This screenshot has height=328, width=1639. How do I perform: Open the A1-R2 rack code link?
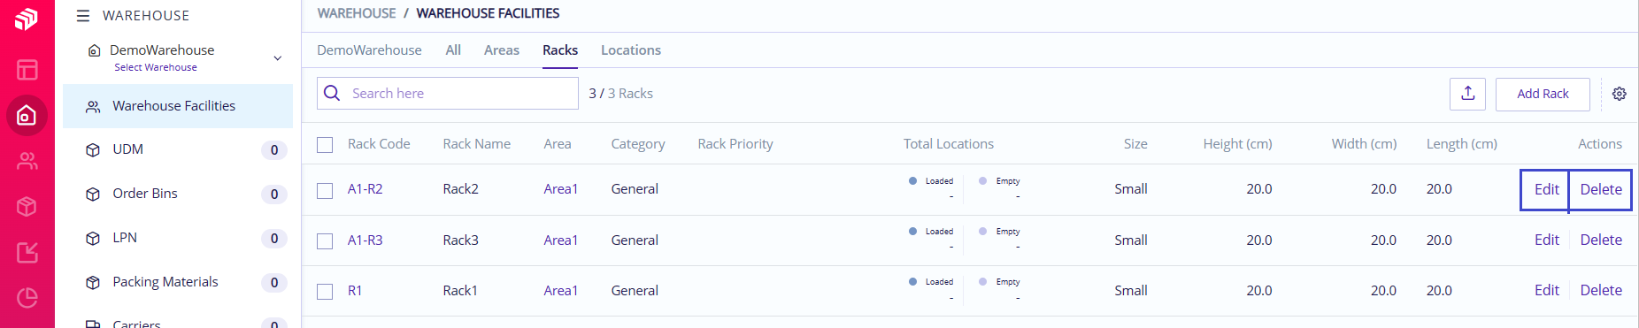tap(366, 189)
